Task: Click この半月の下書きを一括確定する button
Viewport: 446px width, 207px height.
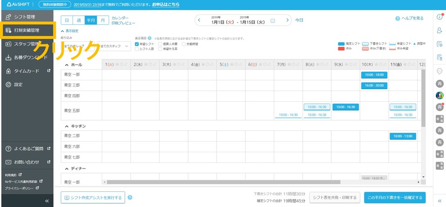Action: tap(394, 198)
